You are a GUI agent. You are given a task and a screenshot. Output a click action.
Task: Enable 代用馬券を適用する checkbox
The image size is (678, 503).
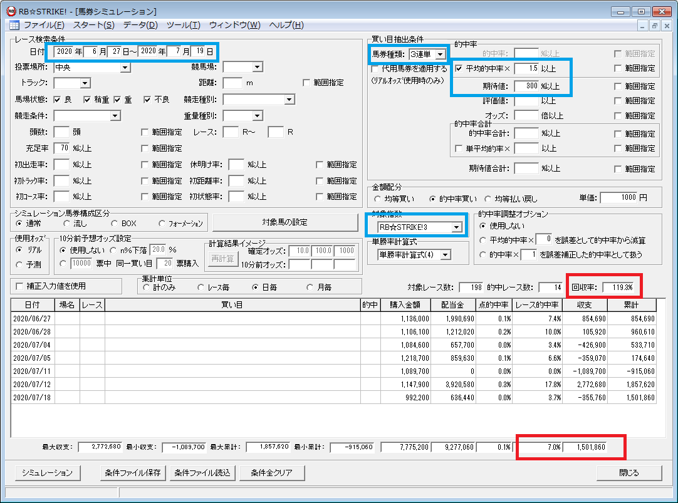click(375, 69)
